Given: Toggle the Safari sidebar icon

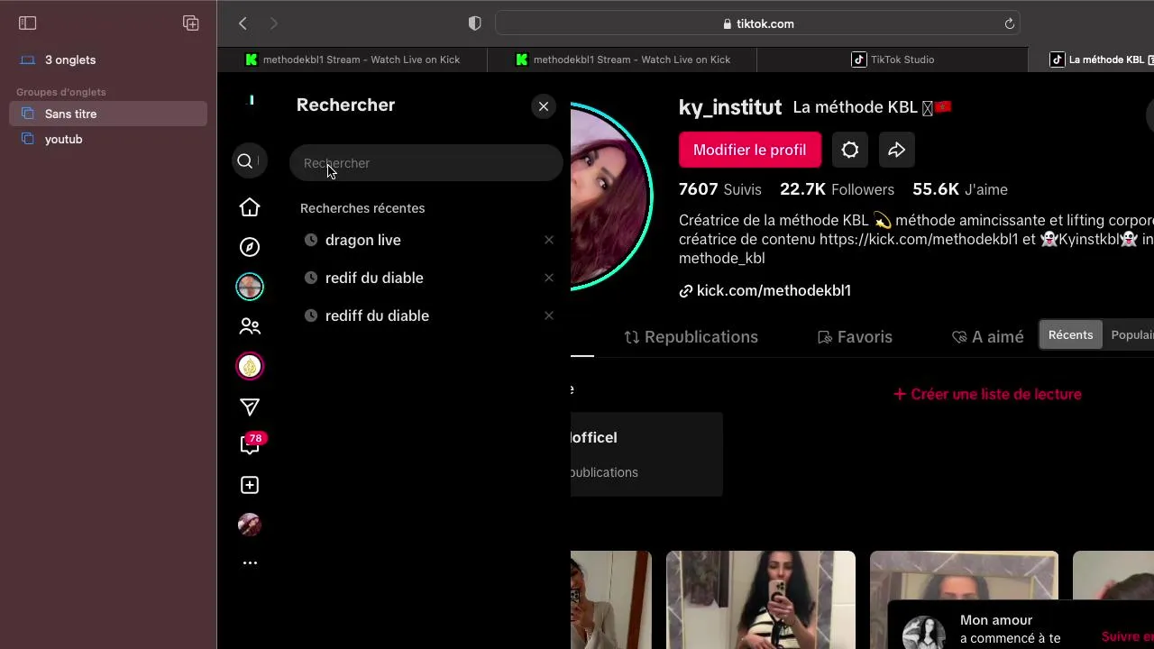Looking at the screenshot, I should 27,23.
